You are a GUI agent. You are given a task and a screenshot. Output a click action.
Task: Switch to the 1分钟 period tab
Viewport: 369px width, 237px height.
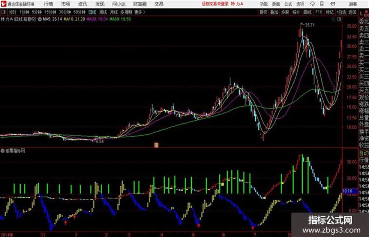[24, 12]
